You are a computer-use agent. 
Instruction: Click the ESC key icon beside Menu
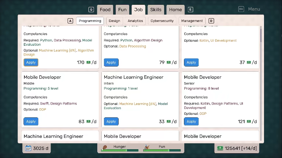click(x=241, y=9)
